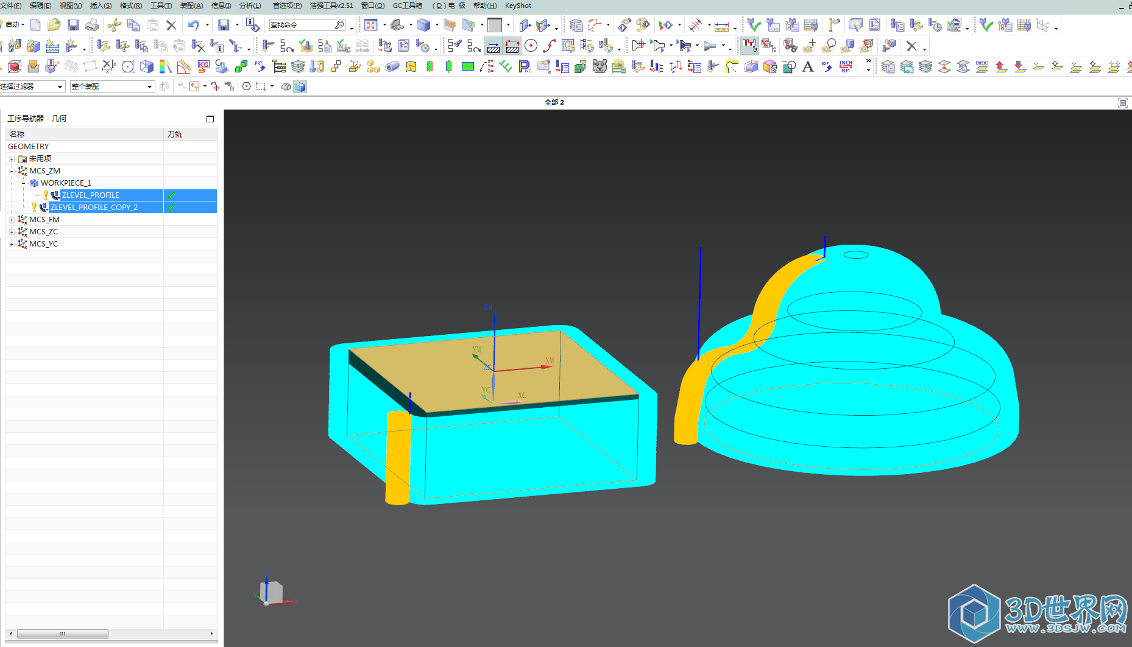
Task: Click the bear face icon
Action: [x=600, y=66]
